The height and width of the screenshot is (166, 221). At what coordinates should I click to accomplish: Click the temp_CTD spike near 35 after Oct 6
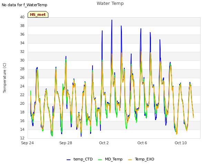pos(160,40)
